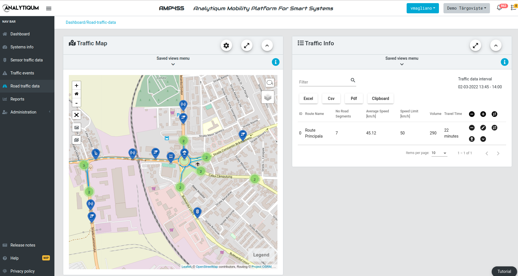Expand Traffic Map panel to fullscreen
This screenshot has height=276, width=518.
click(x=247, y=46)
